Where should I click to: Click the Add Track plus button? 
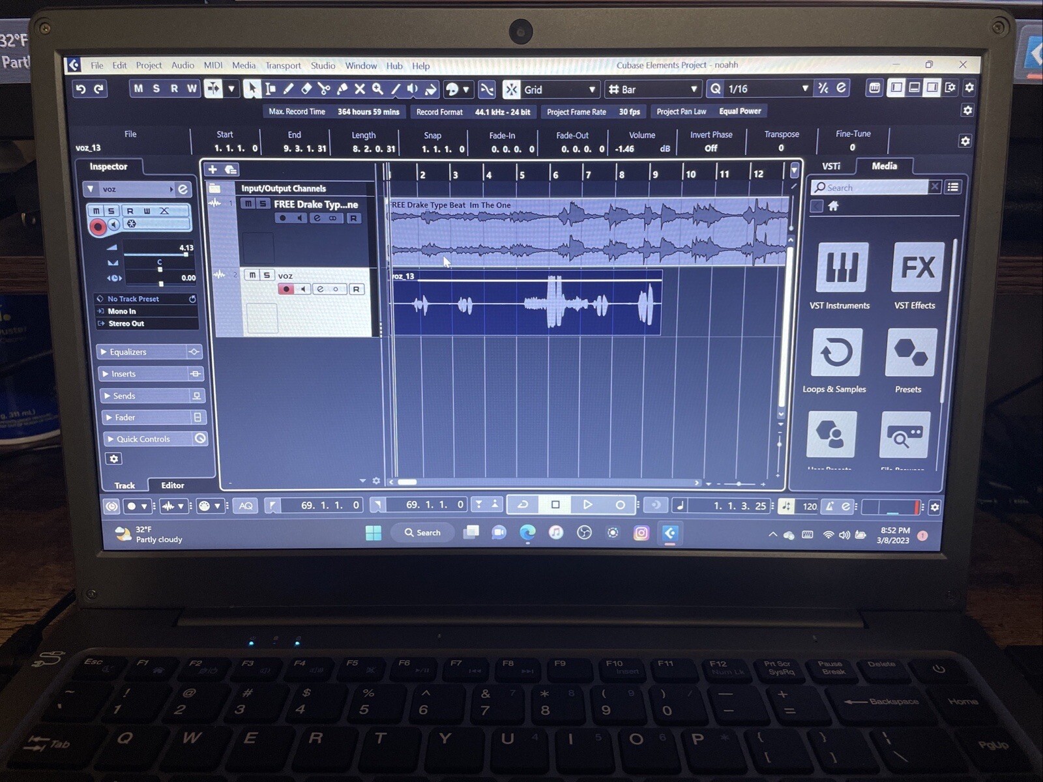pyautogui.click(x=213, y=169)
